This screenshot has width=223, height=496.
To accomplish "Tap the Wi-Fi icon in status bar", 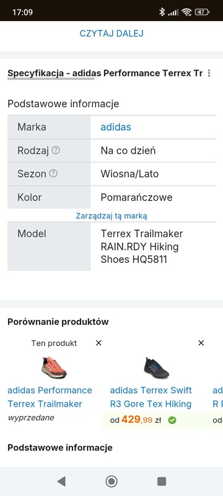I will coord(186,12).
